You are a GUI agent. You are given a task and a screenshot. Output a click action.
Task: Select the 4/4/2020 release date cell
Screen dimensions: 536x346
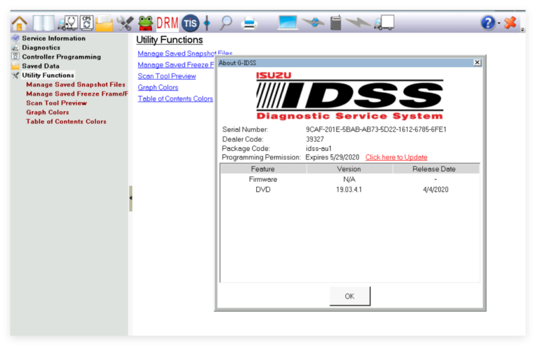pyautogui.click(x=435, y=189)
